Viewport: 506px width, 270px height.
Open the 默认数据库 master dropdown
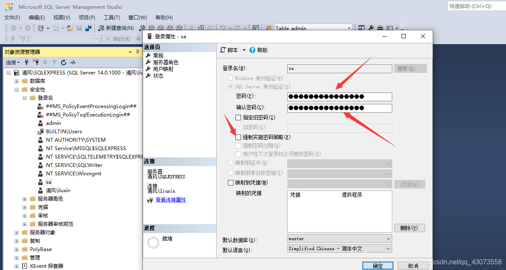[389, 238]
